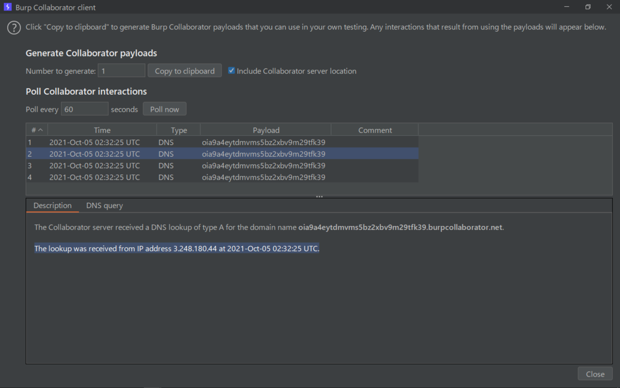620x388 pixels.
Task: Select interaction row number 1
Action: pyautogui.click(x=222, y=142)
